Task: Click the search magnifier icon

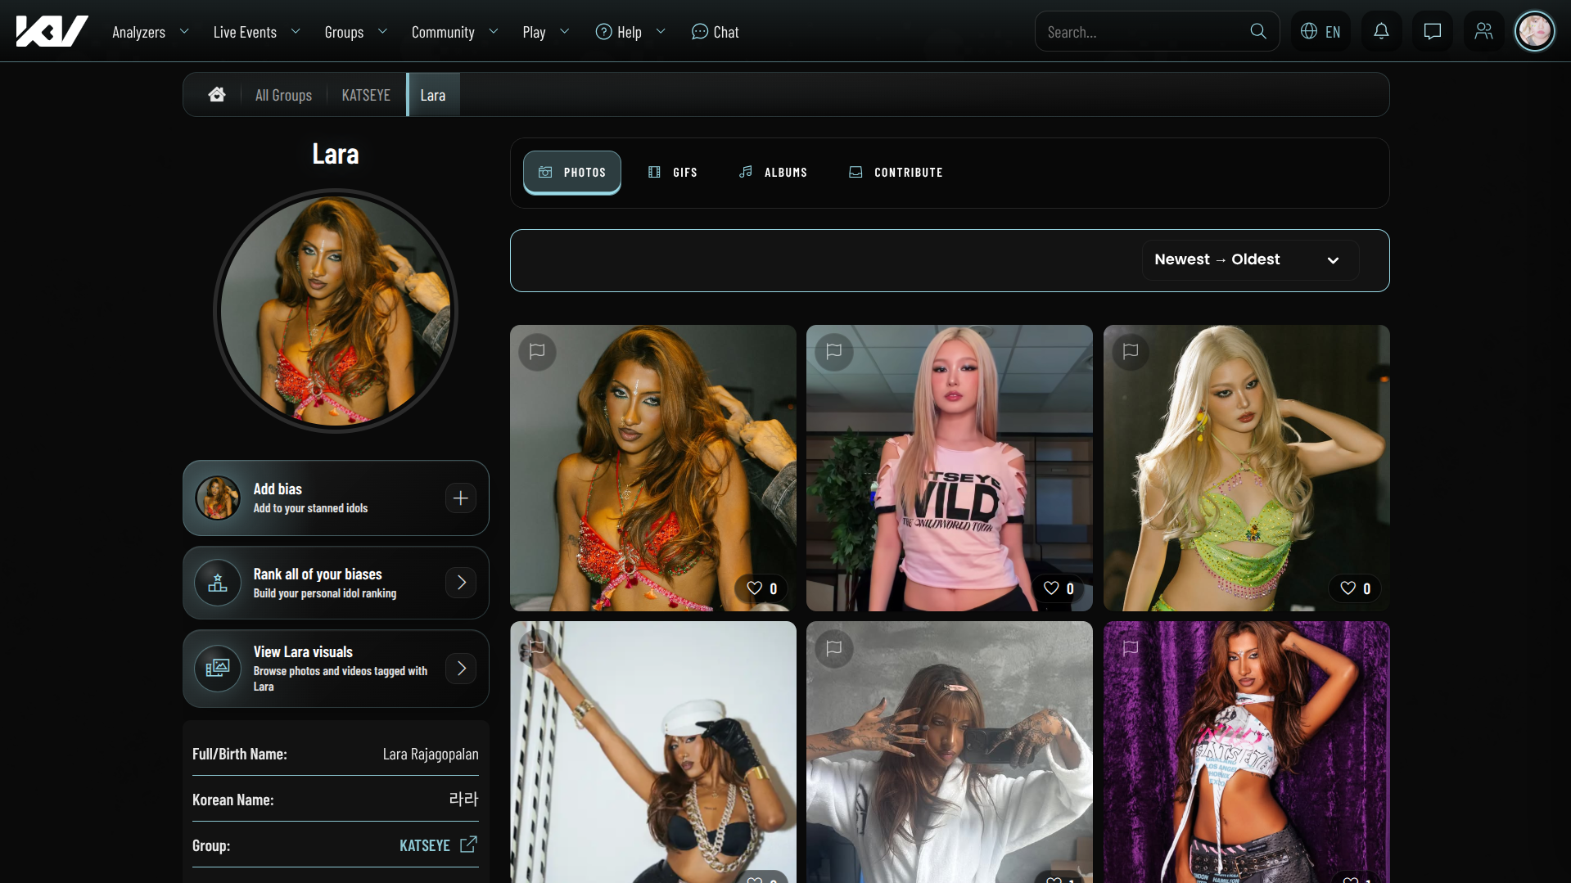Action: pos(1258,31)
